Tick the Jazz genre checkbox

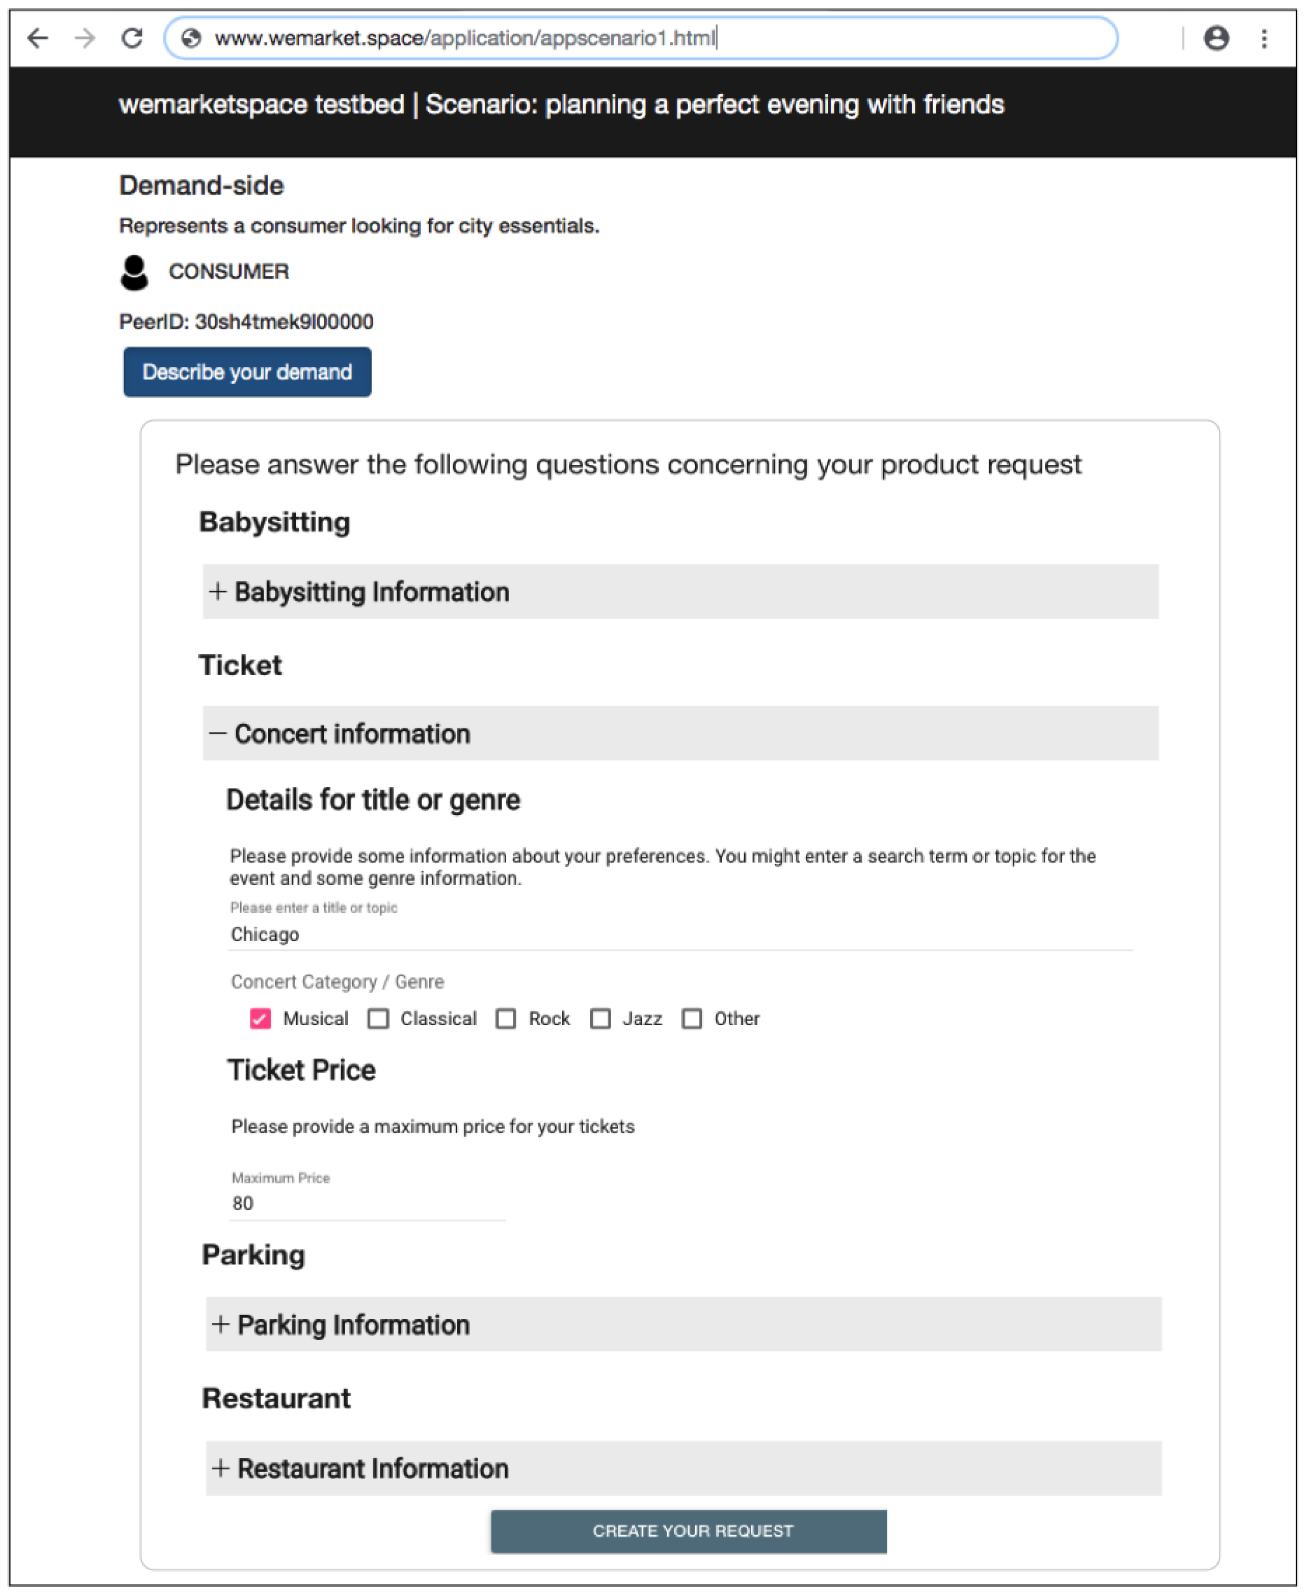[600, 1019]
